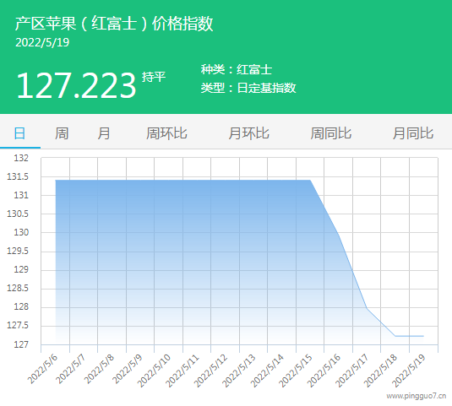Click the 2022/5/15 axis label
This screenshot has width=452, height=406.
296,371
